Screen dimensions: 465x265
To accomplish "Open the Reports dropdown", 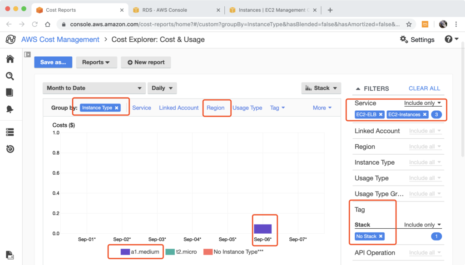I will pos(96,62).
